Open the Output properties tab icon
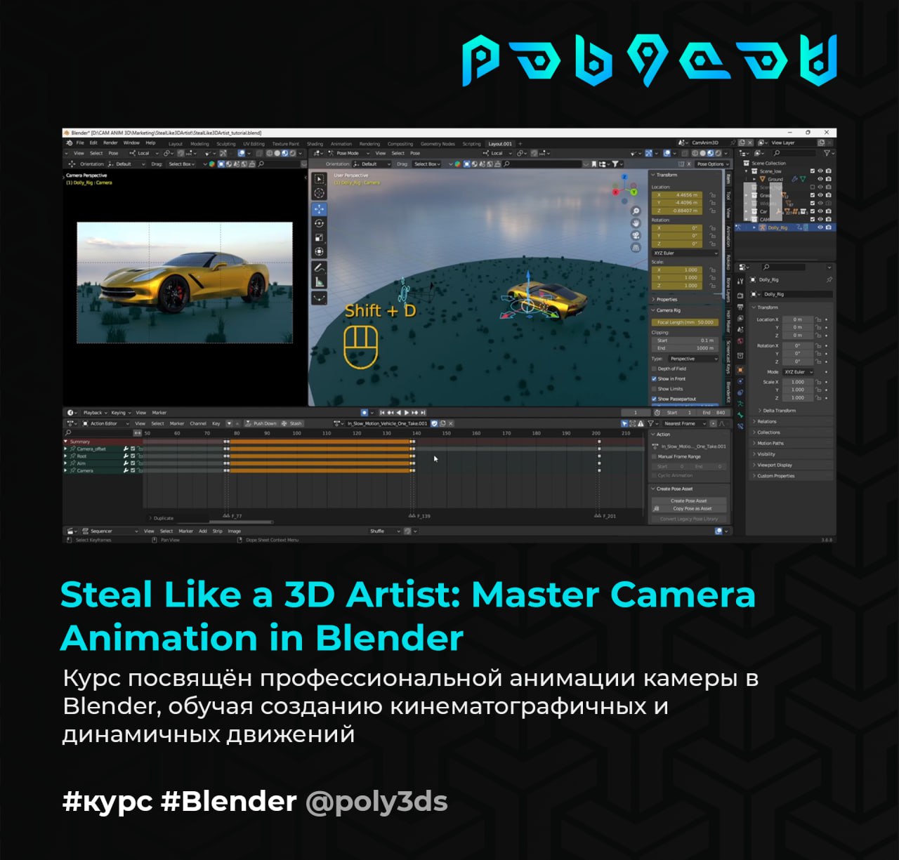The image size is (899, 860). pyautogui.click(x=740, y=307)
